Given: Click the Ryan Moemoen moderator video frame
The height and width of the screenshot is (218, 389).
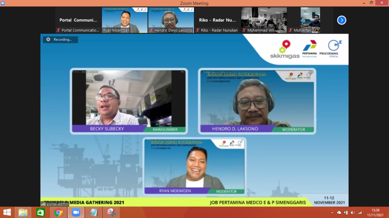Looking at the screenshot, I should tap(195, 166).
